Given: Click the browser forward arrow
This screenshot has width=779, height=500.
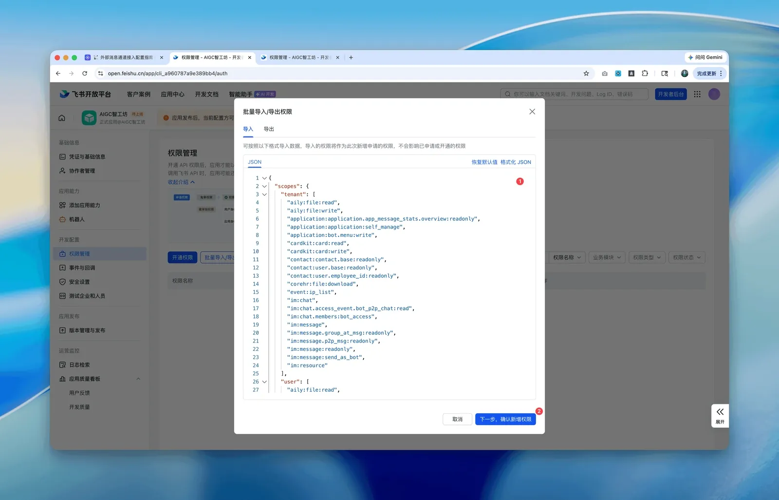Looking at the screenshot, I should tap(72, 74).
